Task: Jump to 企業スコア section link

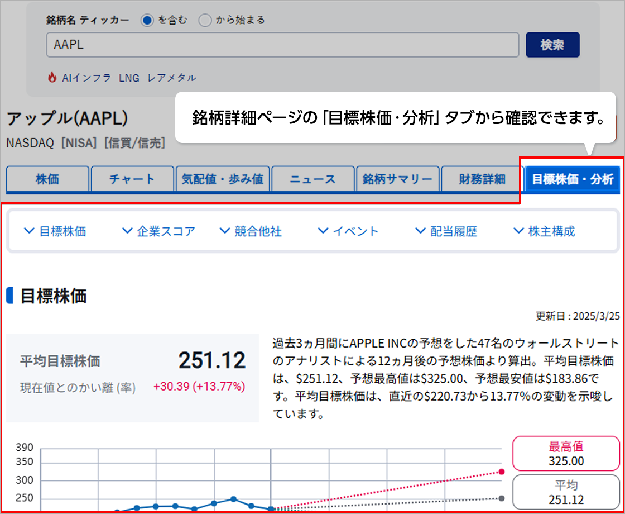Action: (x=158, y=231)
